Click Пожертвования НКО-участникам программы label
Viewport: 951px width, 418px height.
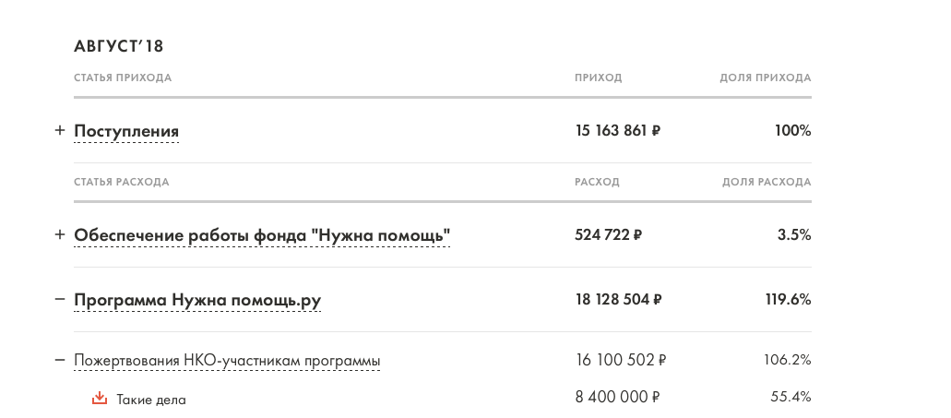[x=227, y=361]
